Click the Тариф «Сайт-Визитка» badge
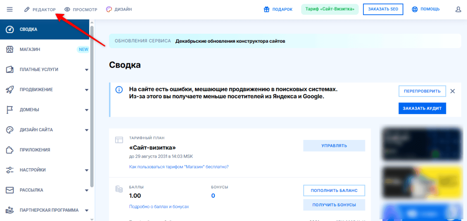The image size is (467, 221). [x=330, y=9]
